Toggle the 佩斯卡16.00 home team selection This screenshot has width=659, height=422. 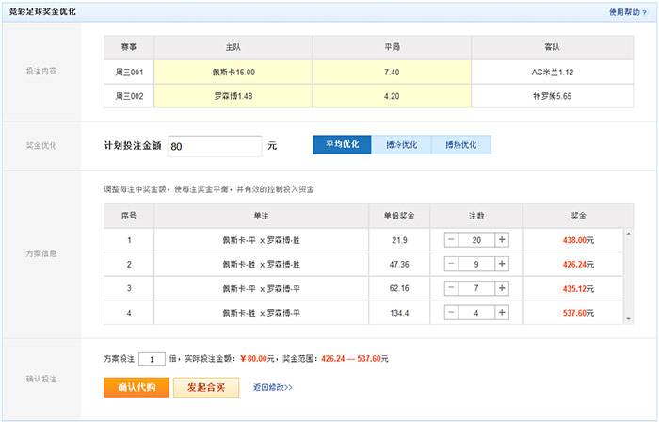point(233,72)
